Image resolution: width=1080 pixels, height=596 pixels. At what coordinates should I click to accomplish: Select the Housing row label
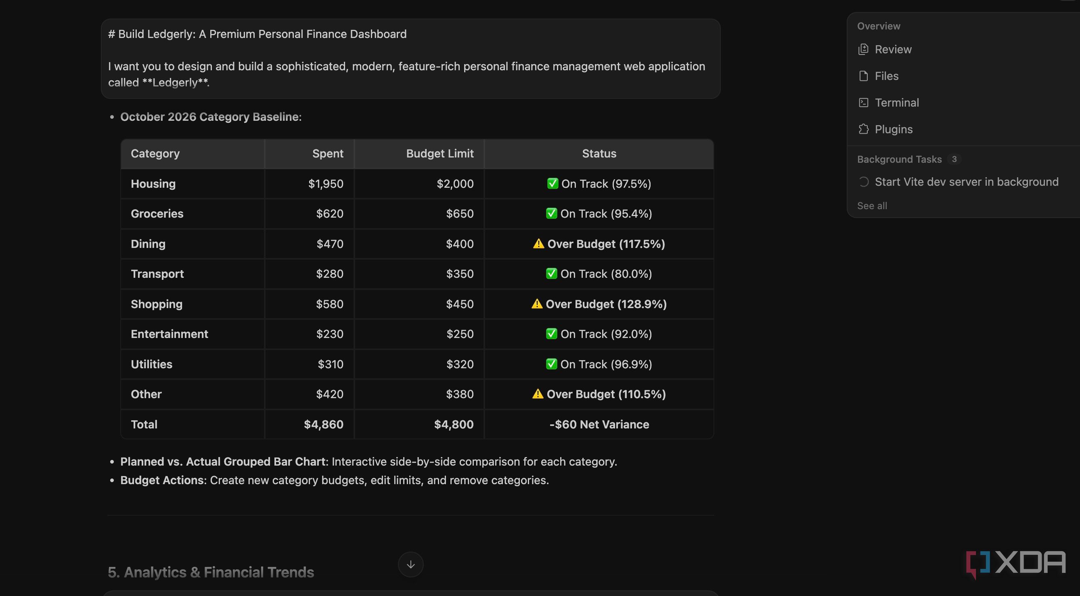tap(153, 184)
